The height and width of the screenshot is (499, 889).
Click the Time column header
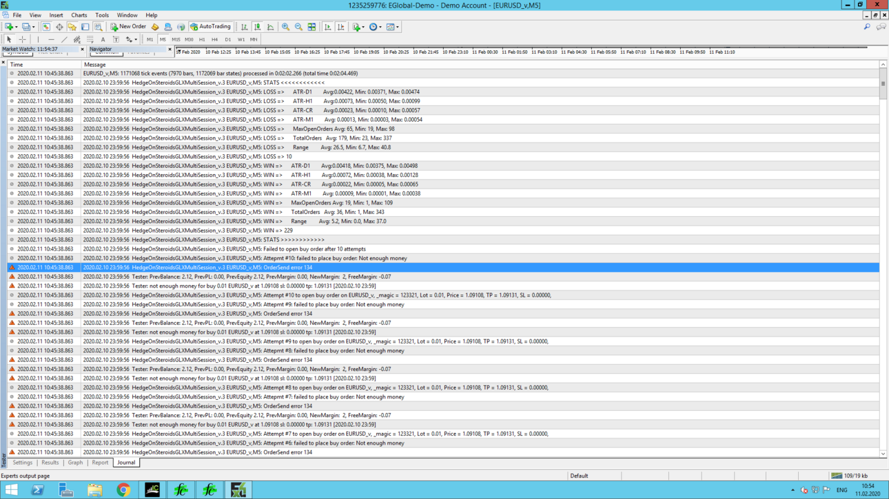pos(43,65)
